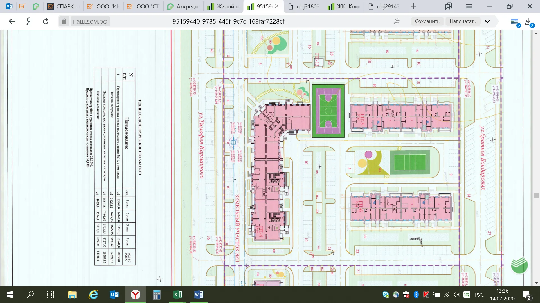The width and height of the screenshot is (540, 303).
Task: Click the green Sber assistant icon
Action: [519, 265]
